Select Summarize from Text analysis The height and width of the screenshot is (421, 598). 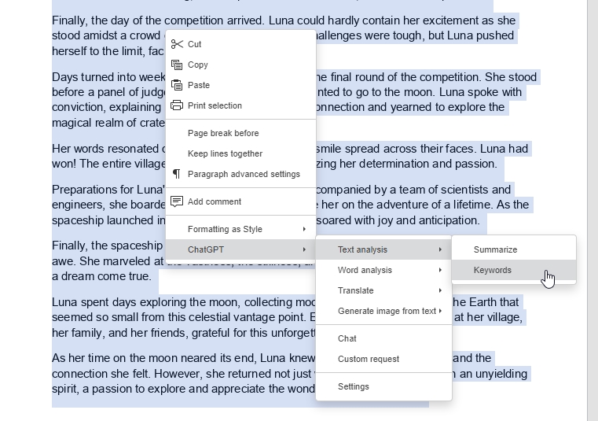(x=495, y=249)
